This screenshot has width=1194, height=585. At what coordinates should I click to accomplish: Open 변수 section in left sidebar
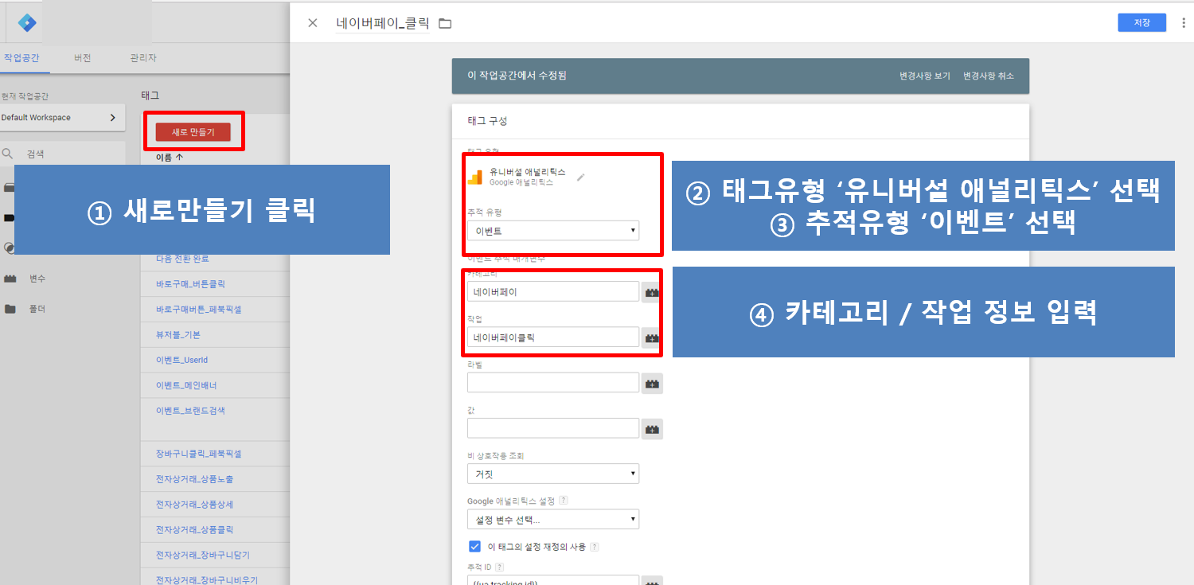(37, 279)
